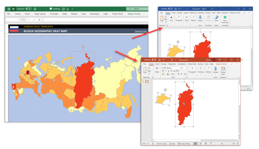Expand the Paragraph group in Word
This screenshot has height=149, width=259.
pyautogui.click(x=179, y=18)
